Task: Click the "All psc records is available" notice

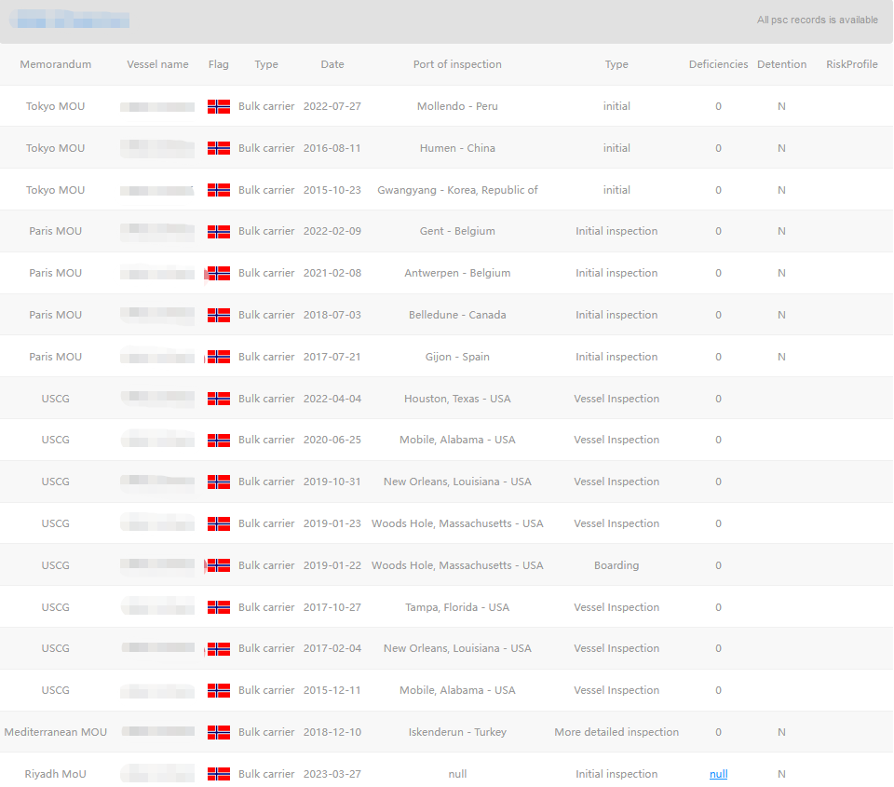Action: tap(817, 20)
